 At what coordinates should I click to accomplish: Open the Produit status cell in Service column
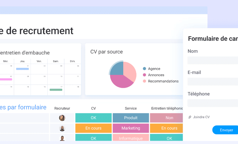click(x=131, y=118)
